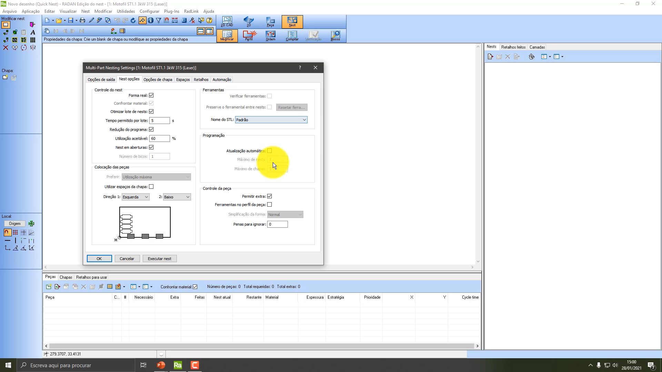Viewport: 662px width, 372px height.
Task: Open the 2D CAD mode
Action: point(227,21)
